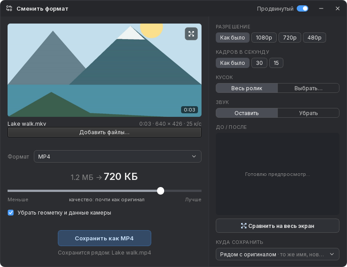Click 'Сравнить на весь экран' button
Screen dimensions: 347x267
tap(278, 226)
